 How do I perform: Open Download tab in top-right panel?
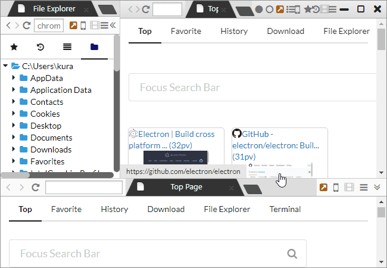[x=286, y=31]
